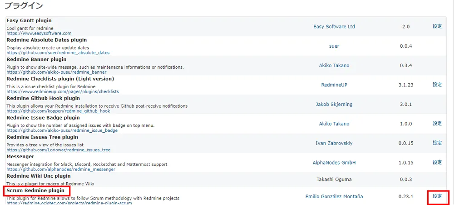
Task: Open settings for Easy Gantt plugin
Action: 437,26
